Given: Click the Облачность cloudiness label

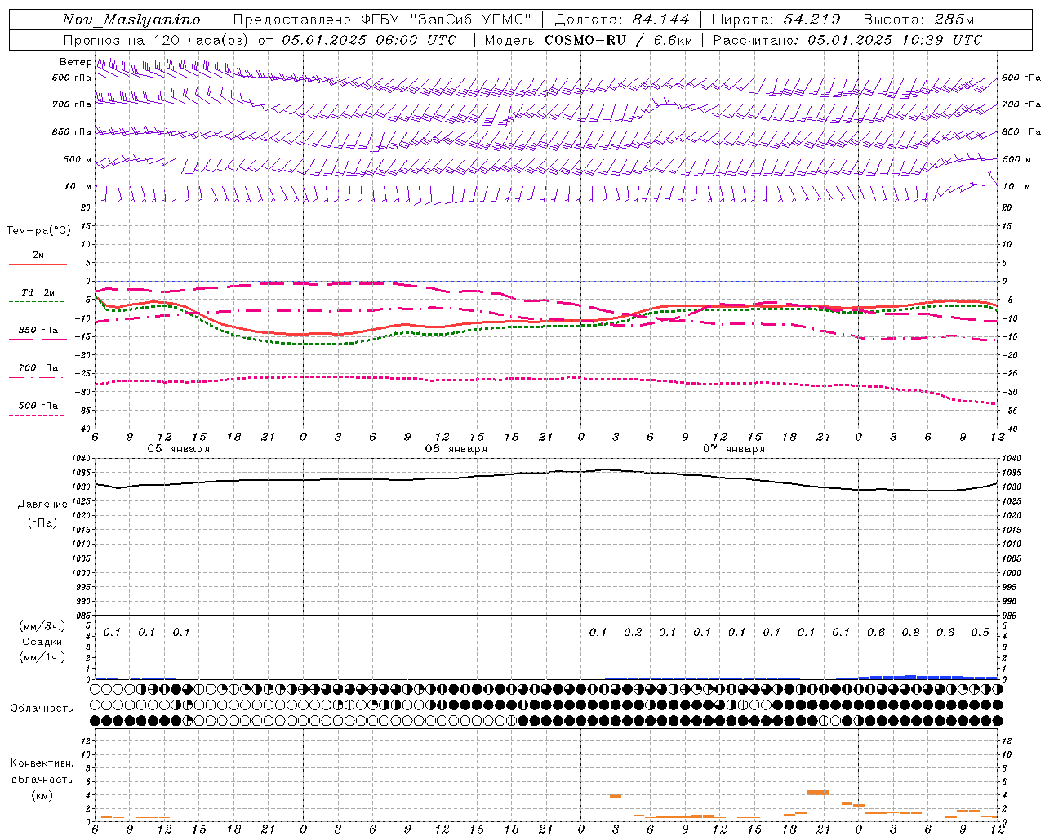Looking at the screenshot, I should pos(42,709).
